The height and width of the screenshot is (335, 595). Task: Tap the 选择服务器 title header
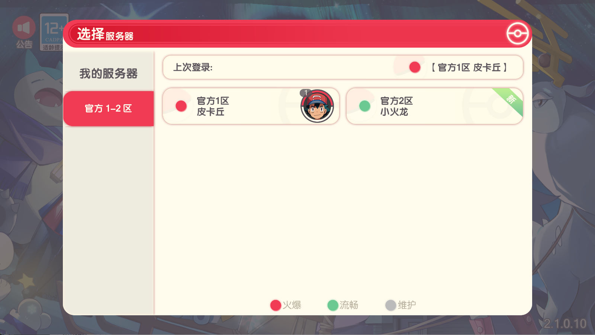(105, 34)
